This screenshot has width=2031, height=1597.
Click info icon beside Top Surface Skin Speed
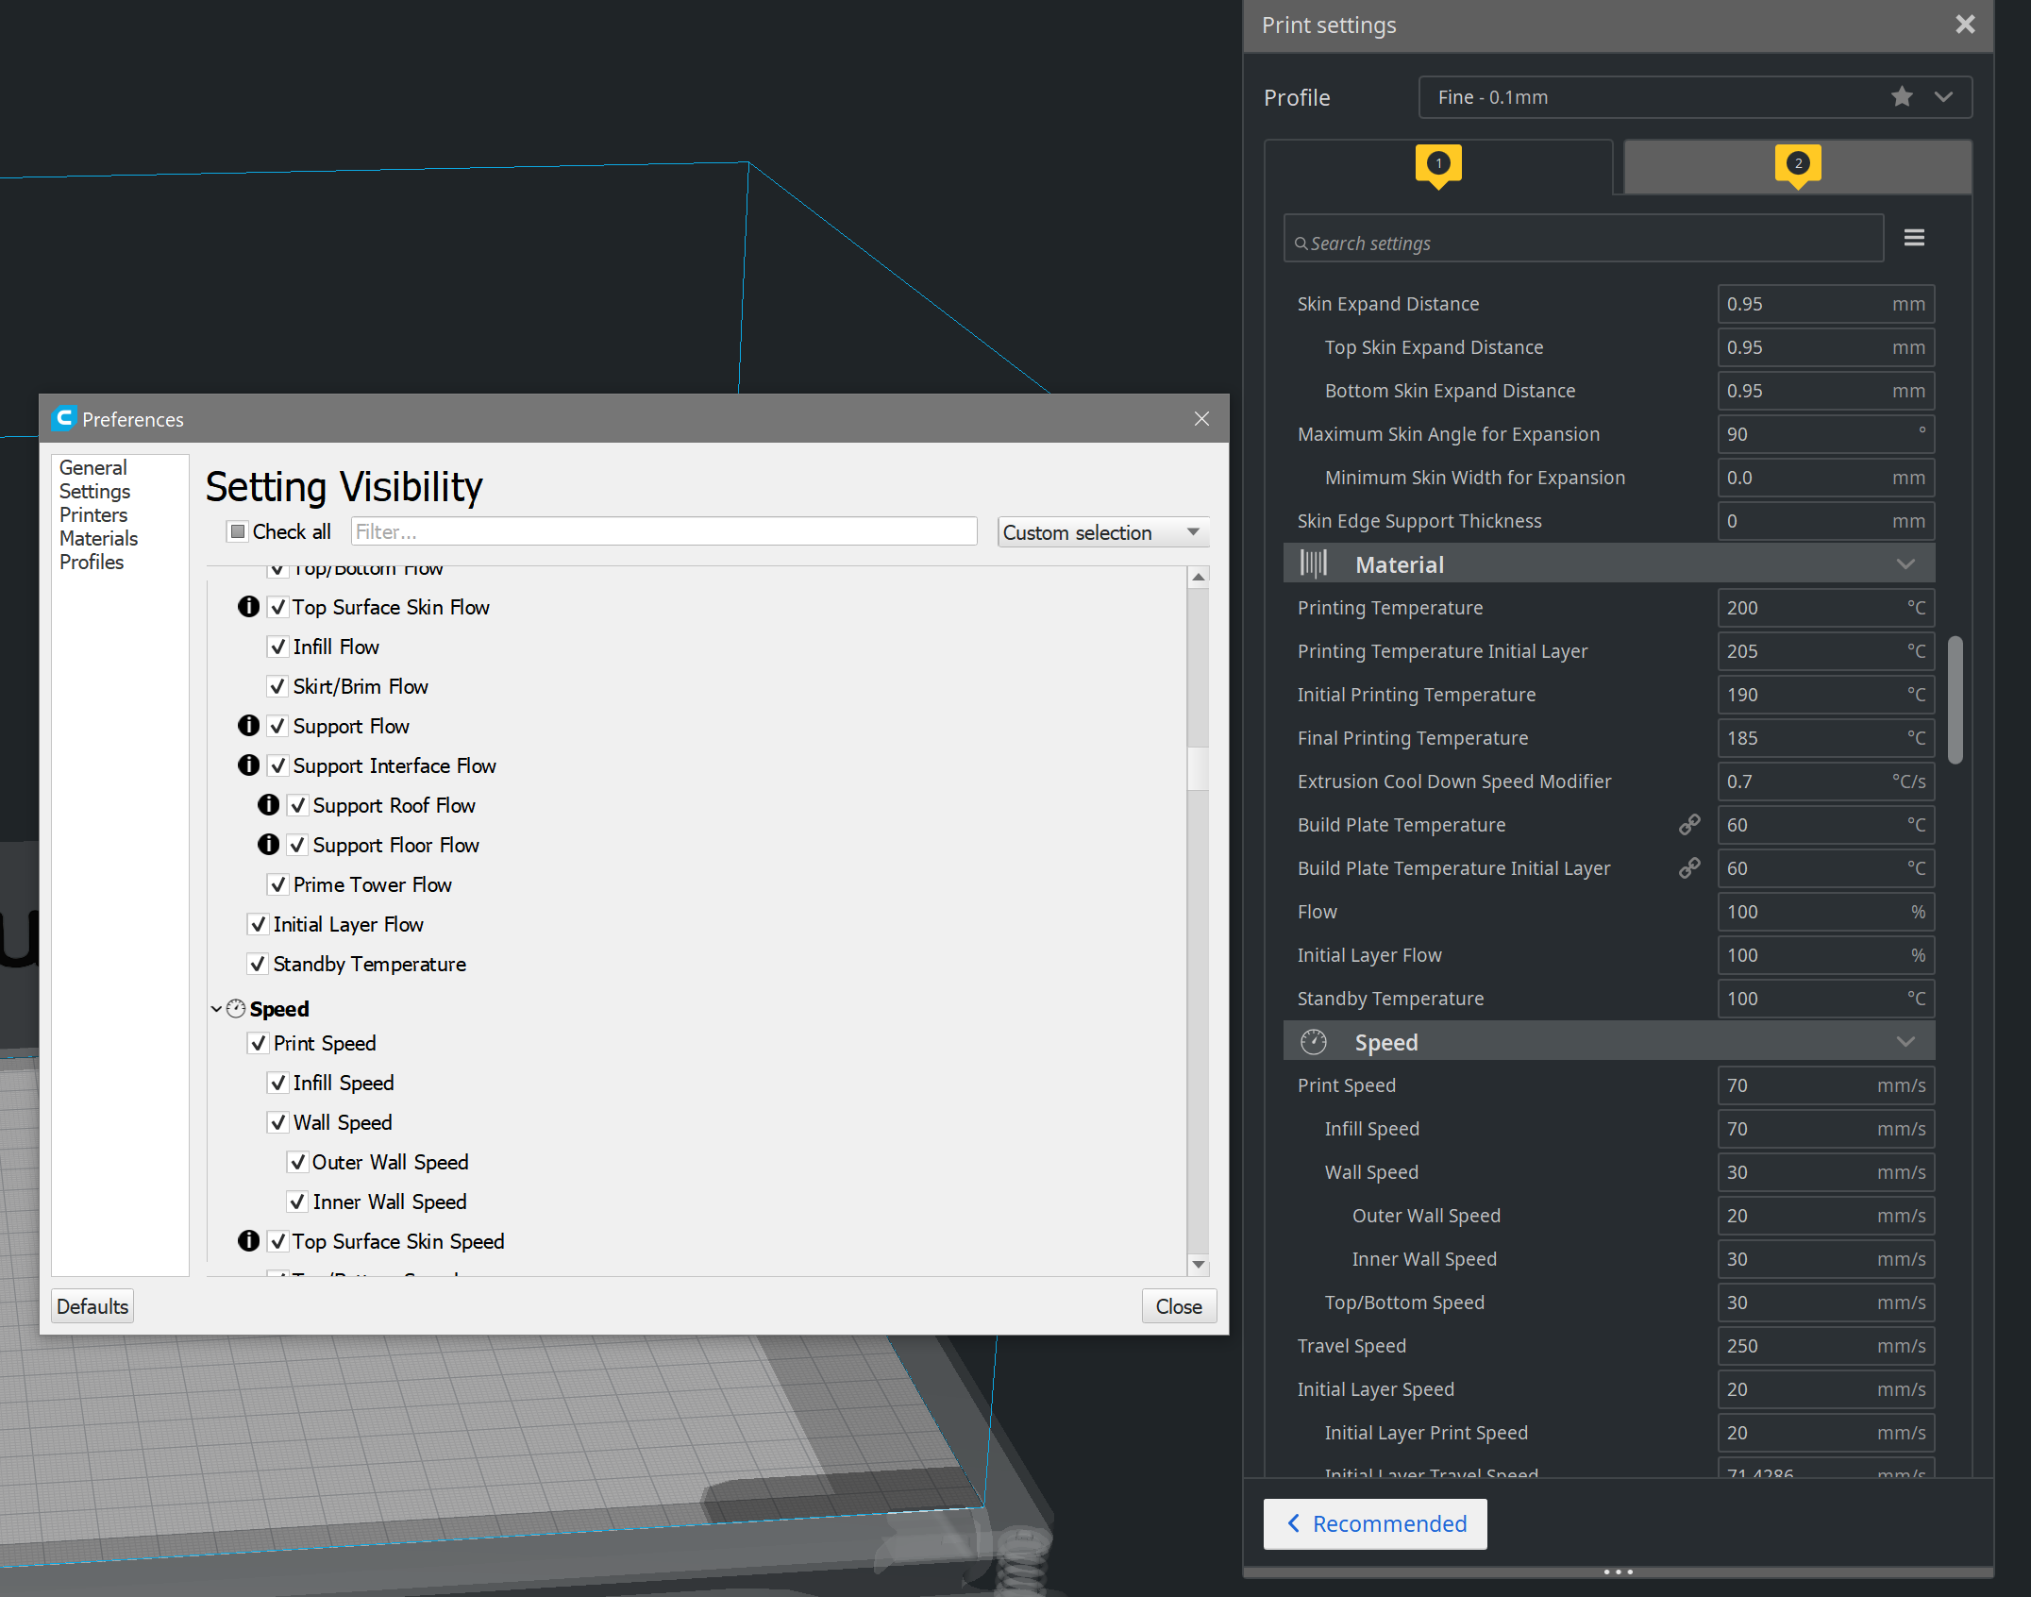tap(248, 1241)
